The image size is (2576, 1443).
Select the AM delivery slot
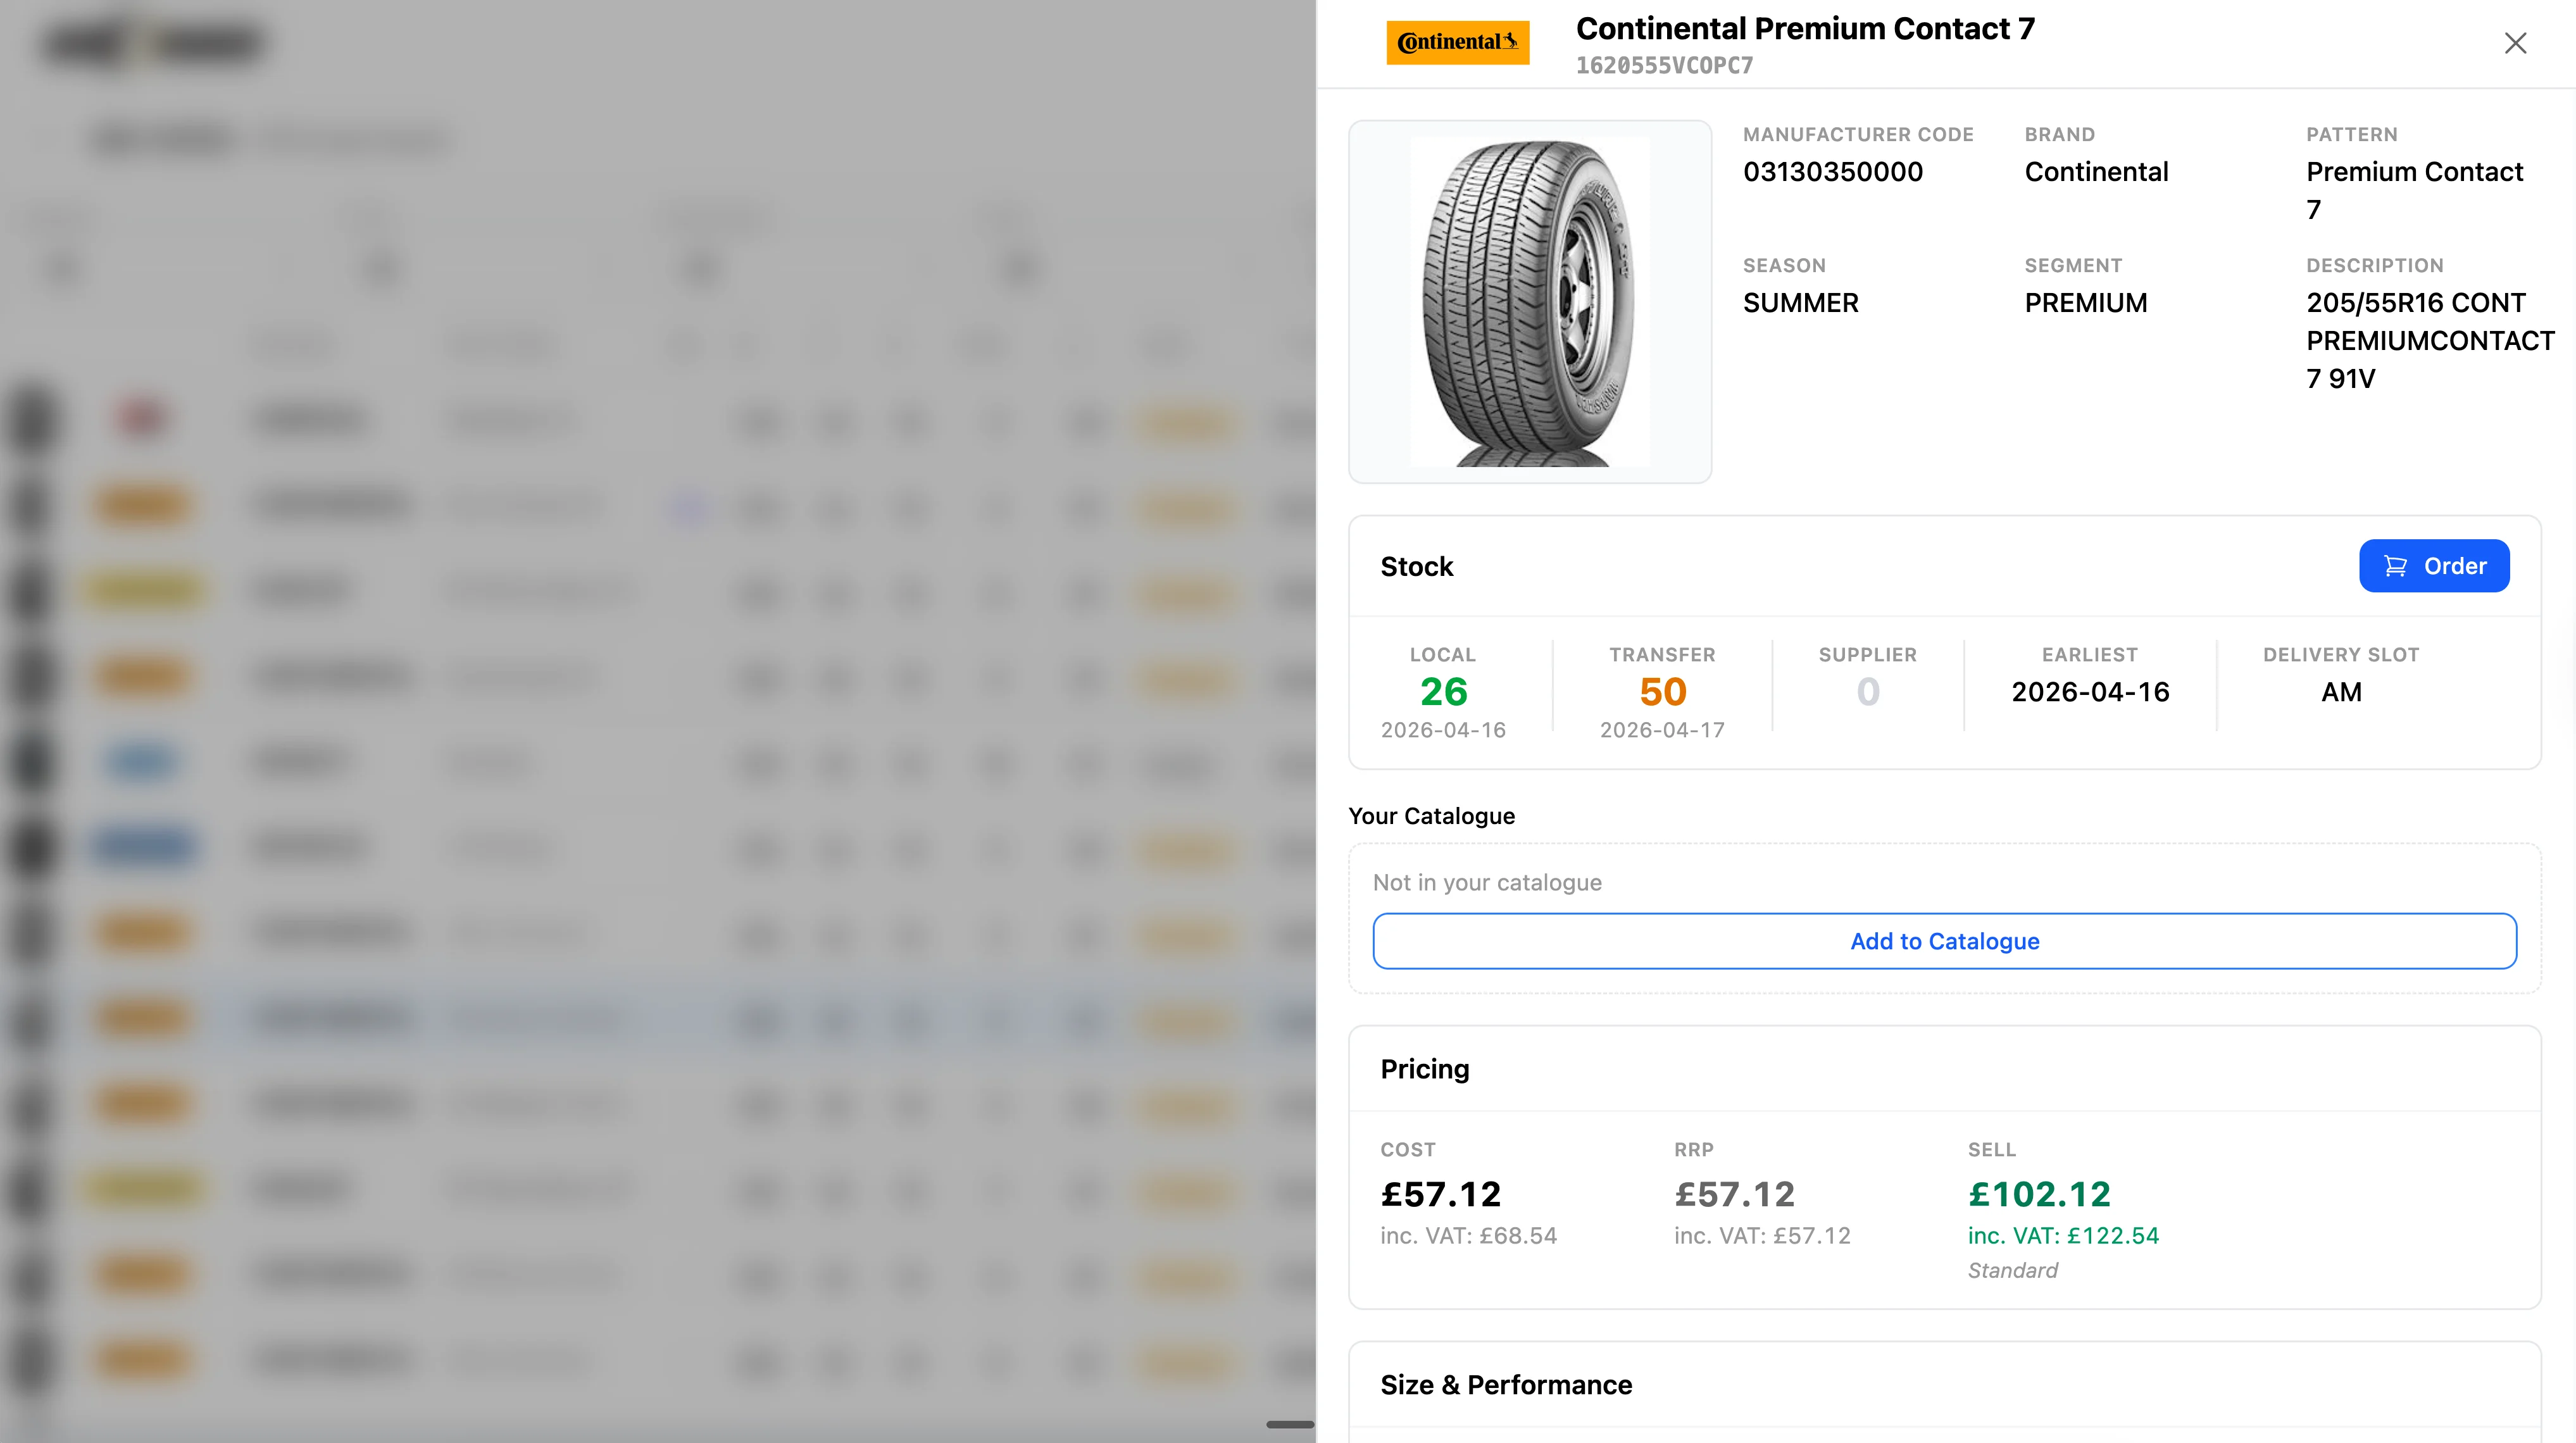click(x=2340, y=691)
